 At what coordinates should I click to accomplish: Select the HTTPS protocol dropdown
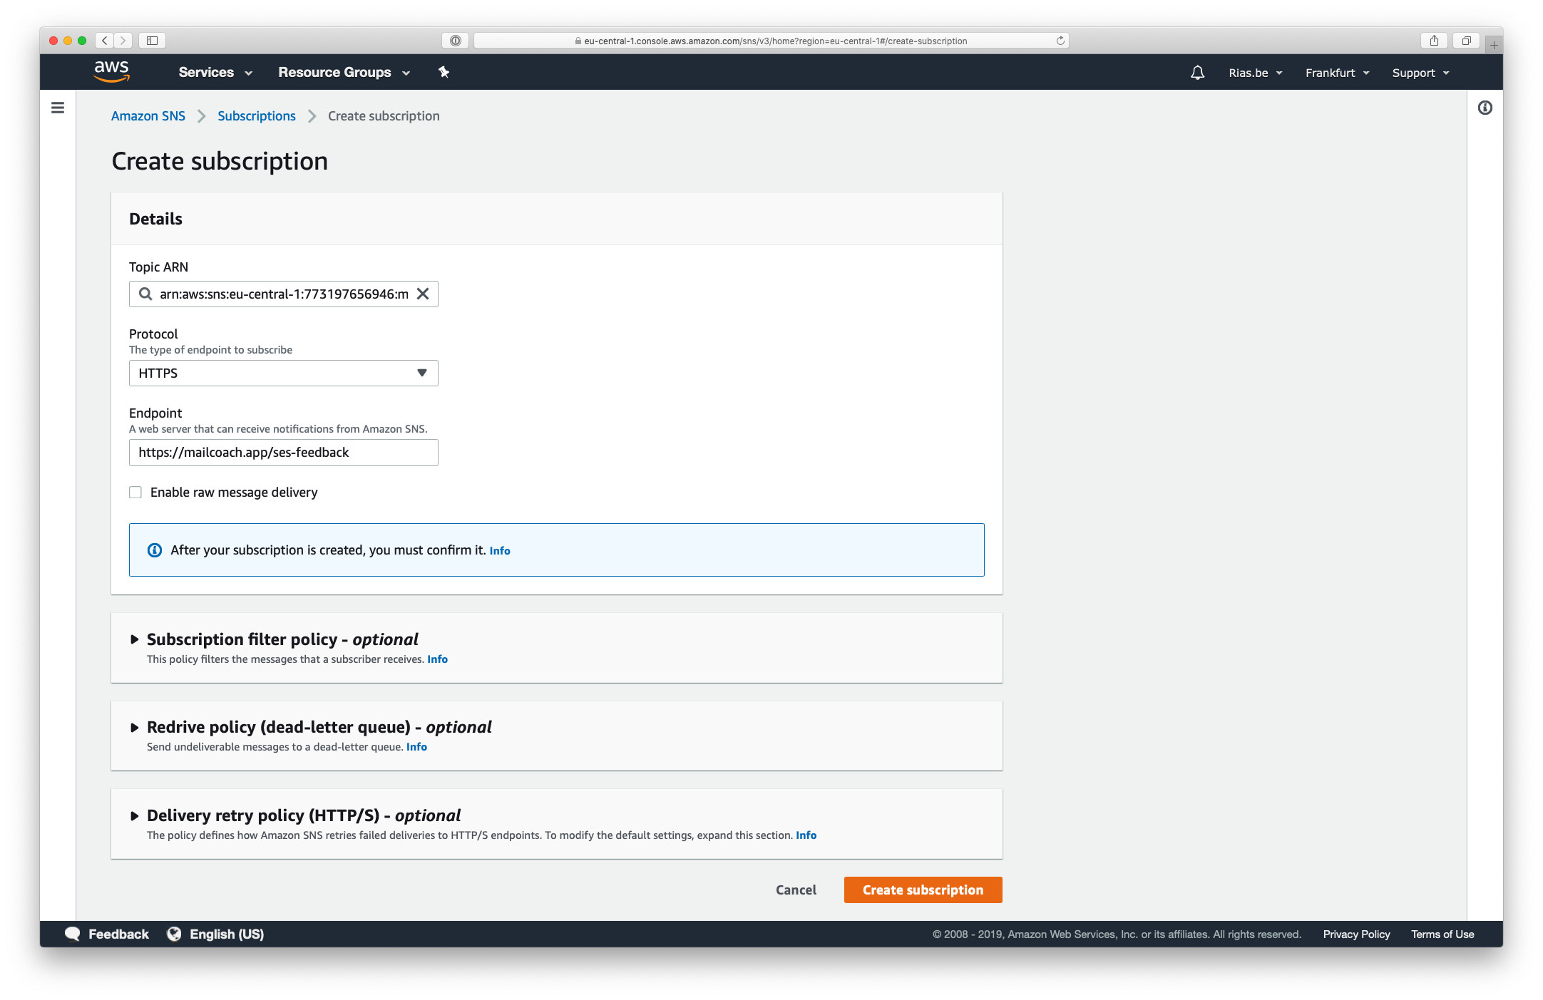281,373
